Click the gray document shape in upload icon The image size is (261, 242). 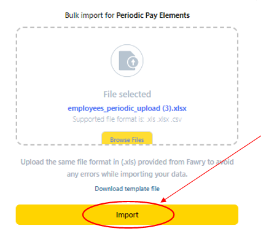(x=125, y=61)
